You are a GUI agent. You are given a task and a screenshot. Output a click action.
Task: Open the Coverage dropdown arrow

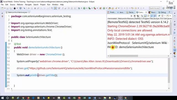[92, 8]
